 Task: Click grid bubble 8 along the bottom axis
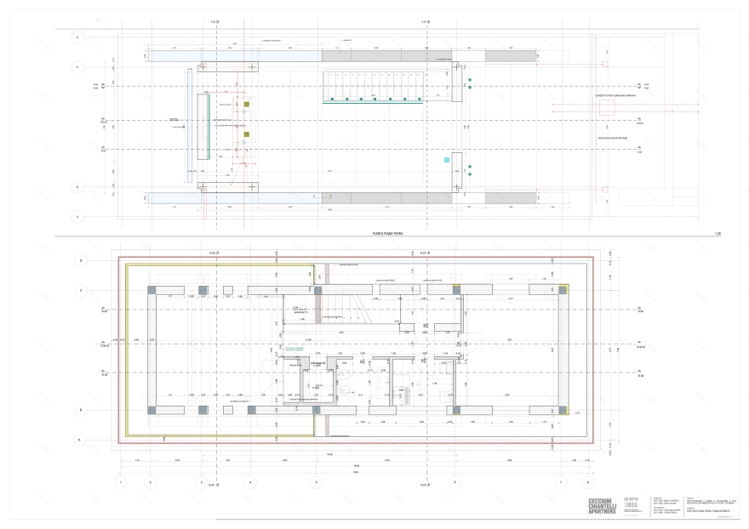tap(587, 482)
